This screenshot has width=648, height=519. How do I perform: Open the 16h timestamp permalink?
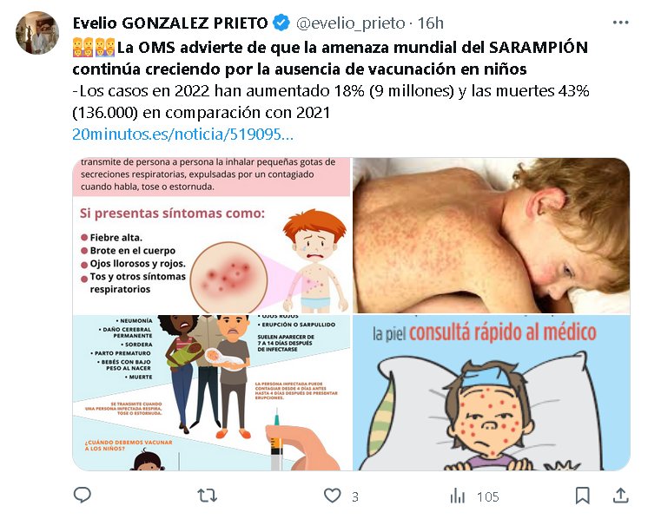[x=430, y=23]
